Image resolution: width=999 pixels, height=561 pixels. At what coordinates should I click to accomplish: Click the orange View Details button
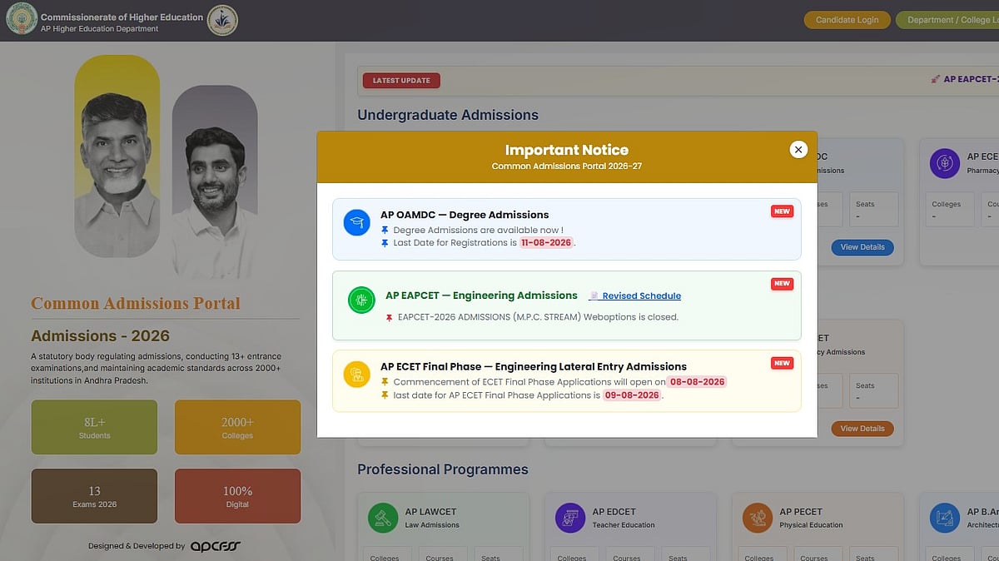click(862, 429)
